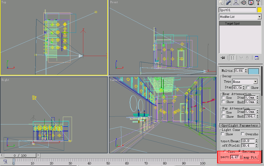Switch to the Hierarchy panel
This screenshot has width=264, height=166.
tap(236, 3)
